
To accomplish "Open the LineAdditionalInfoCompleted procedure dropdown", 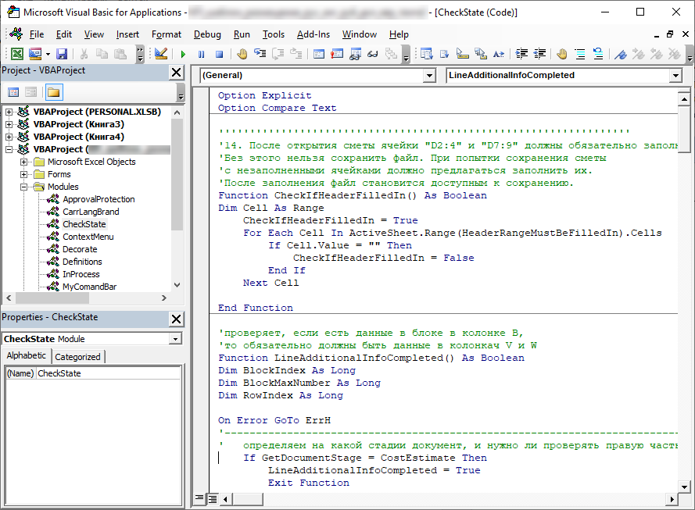I will coord(675,76).
